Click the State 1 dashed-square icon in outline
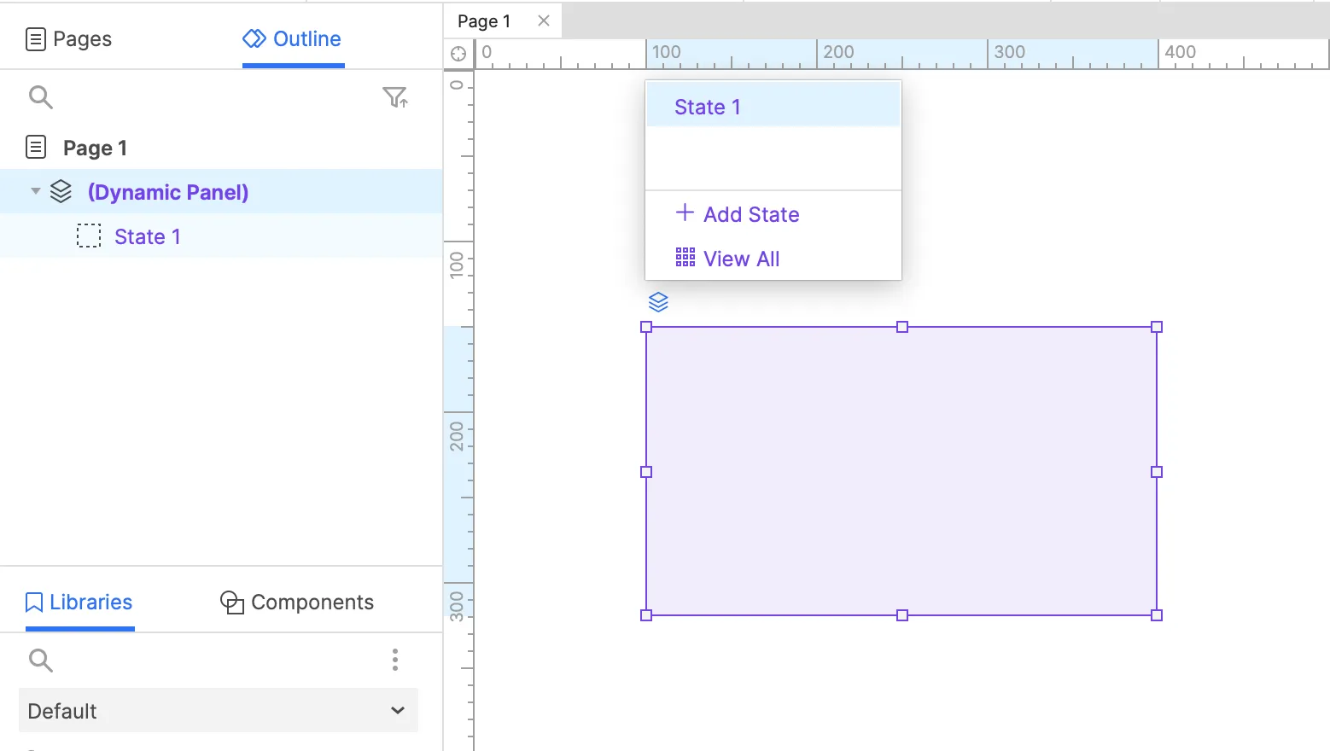Screen dimensions: 1330x751 click(x=89, y=236)
